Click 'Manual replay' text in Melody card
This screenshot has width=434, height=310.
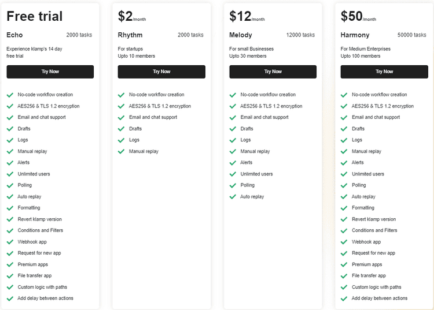255,151
